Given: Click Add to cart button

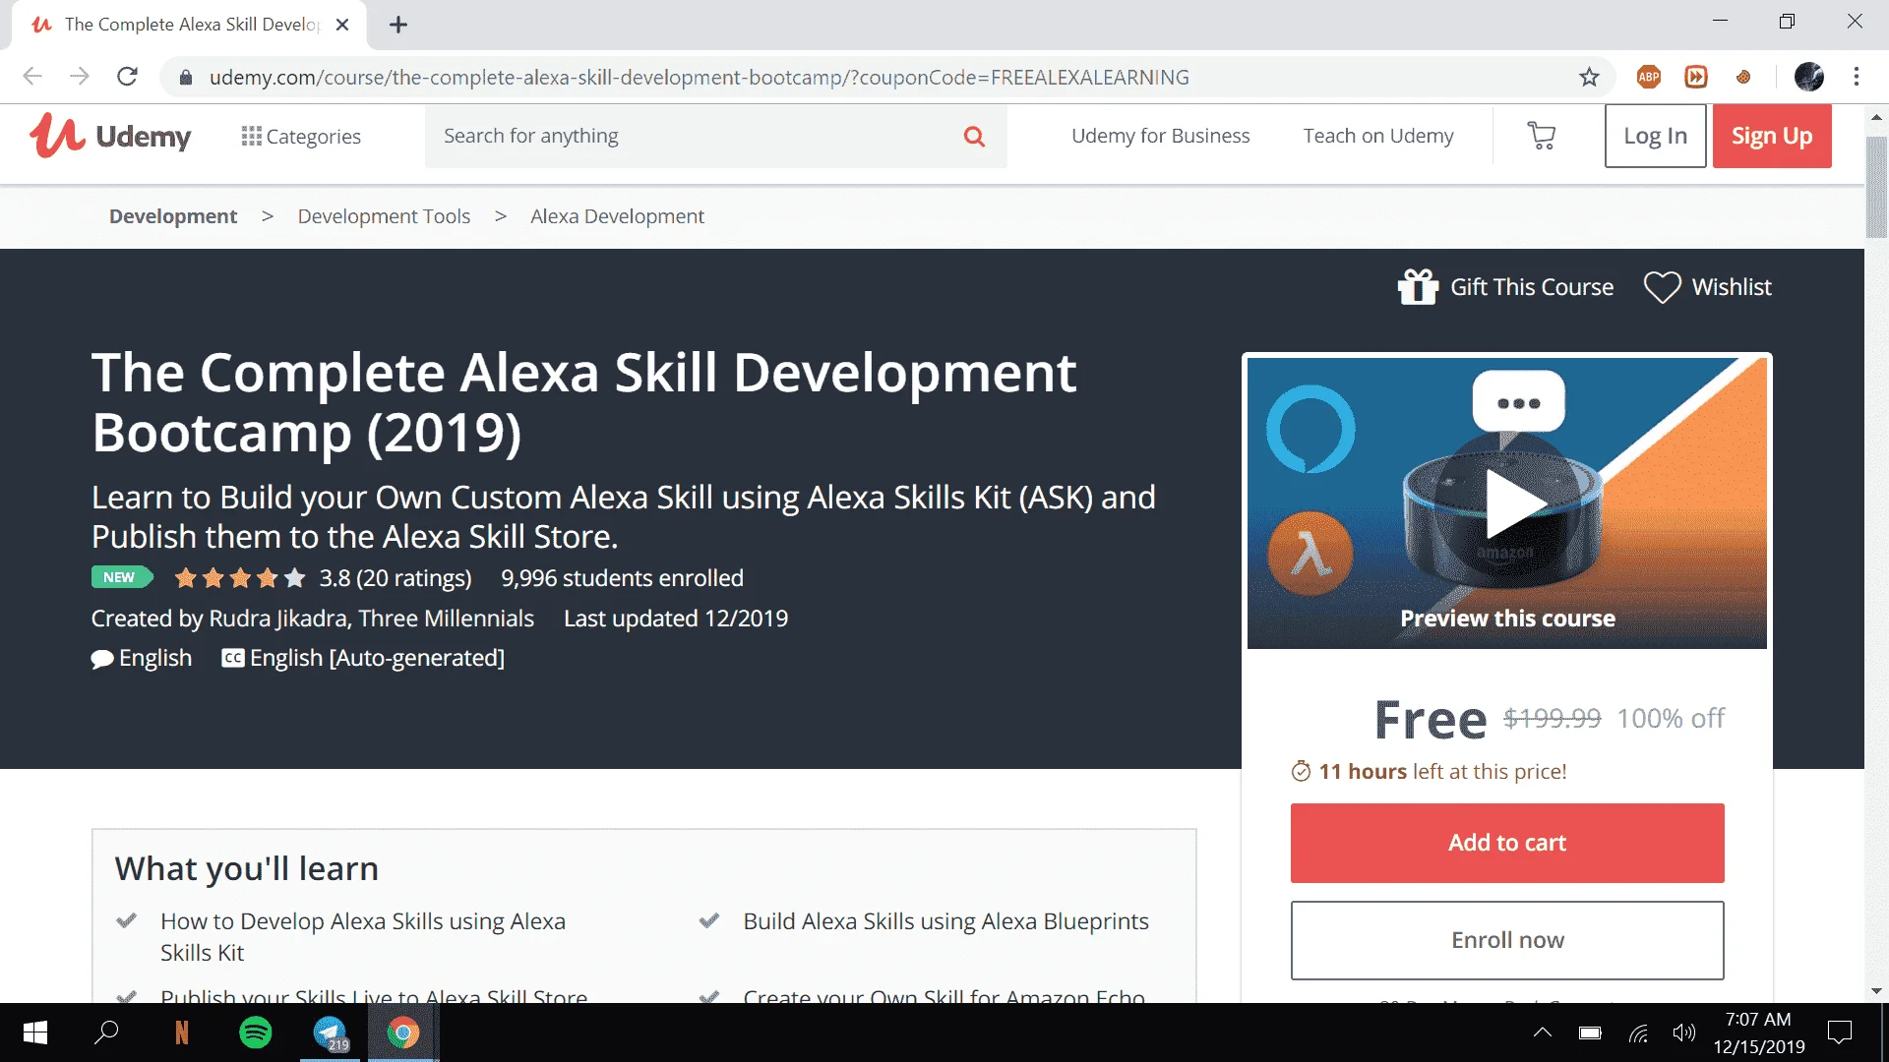Looking at the screenshot, I should point(1507,843).
